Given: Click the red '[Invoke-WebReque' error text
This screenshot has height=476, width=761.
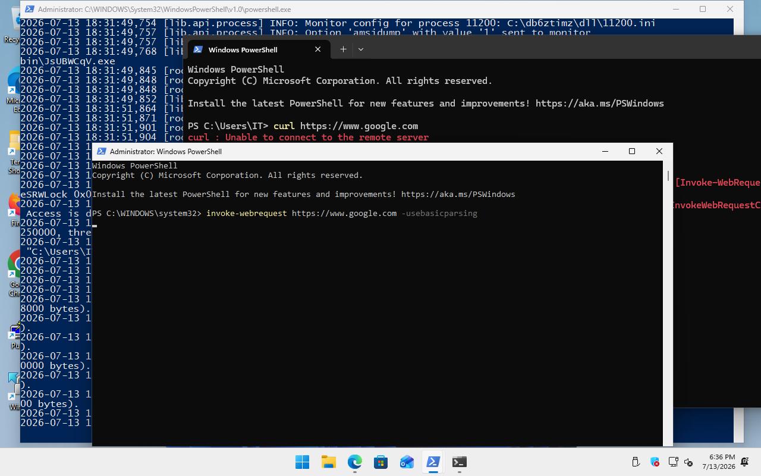Looking at the screenshot, I should pos(718,183).
